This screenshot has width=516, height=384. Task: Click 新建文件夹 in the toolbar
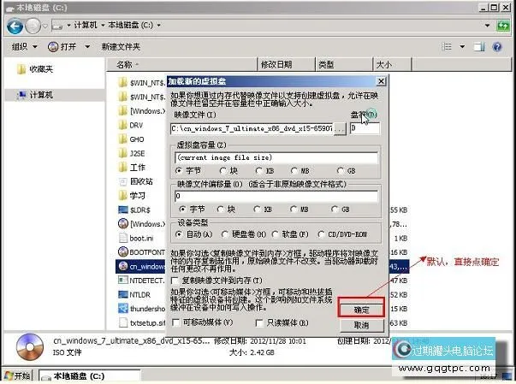[x=121, y=47]
